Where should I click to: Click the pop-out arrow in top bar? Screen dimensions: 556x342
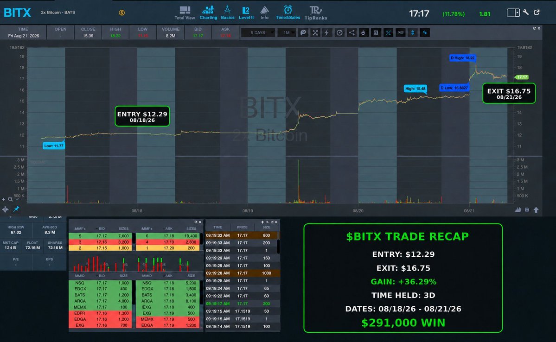pyautogui.click(x=537, y=13)
